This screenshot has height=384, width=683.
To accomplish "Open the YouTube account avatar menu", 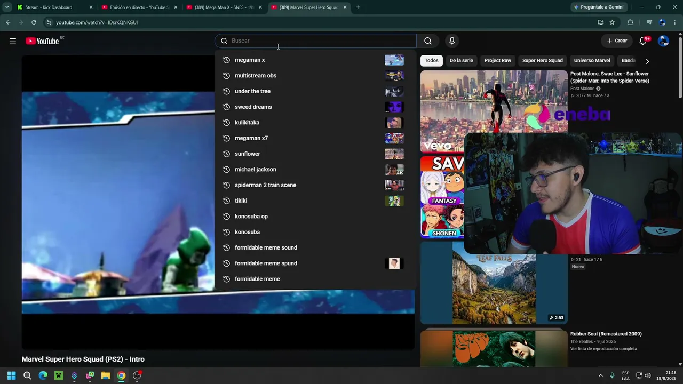I will coord(663,41).
